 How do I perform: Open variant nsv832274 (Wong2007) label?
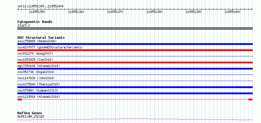pyautogui.click(x=35, y=53)
